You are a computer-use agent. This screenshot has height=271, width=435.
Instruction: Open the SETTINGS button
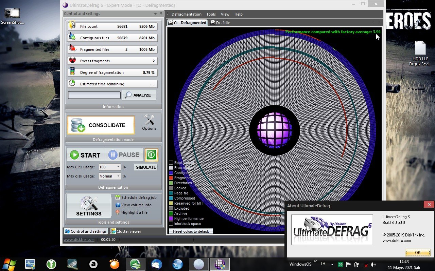pos(89,206)
